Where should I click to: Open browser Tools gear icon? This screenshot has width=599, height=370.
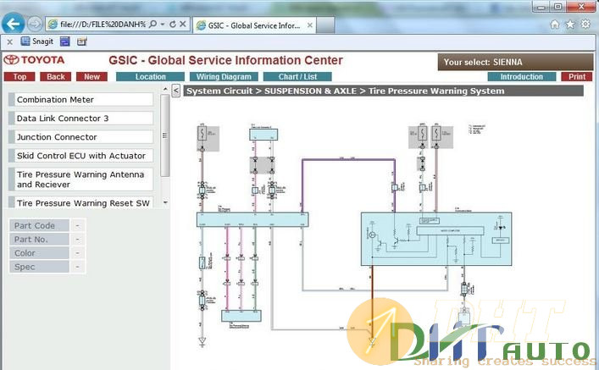coord(585,25)
